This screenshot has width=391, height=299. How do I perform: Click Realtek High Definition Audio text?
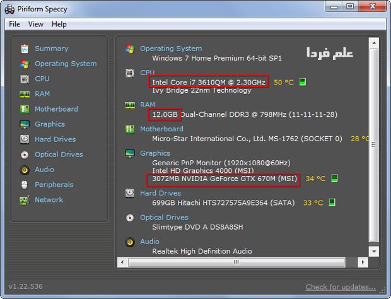point(202,251)
